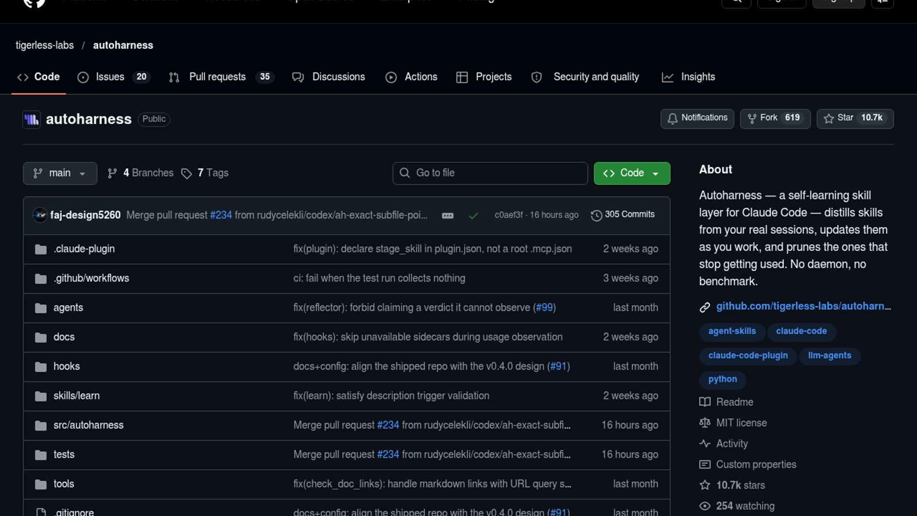Open the .claude-plugin folder icon
This screenshot has height=516, width=917.
[41, 249]
